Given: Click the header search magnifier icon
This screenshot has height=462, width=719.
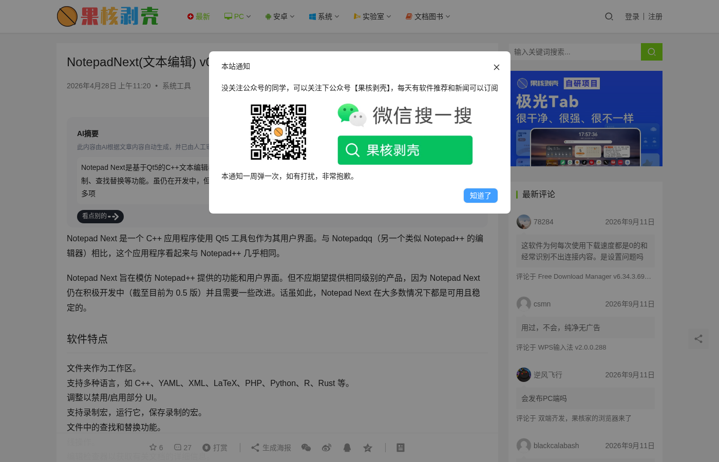Looking at the screenshot, I should coord(609,16).
